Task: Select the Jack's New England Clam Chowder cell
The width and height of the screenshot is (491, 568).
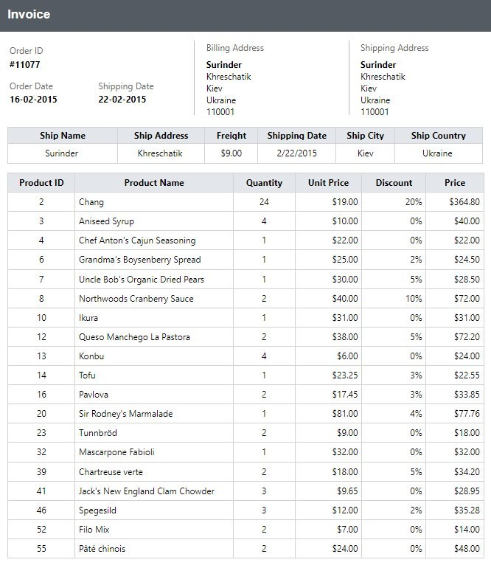Action: (154, 491)
